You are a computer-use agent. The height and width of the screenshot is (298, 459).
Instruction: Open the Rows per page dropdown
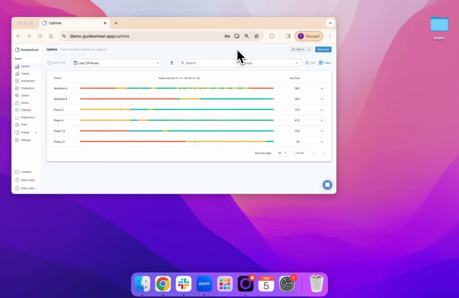[x=283, y=153]
